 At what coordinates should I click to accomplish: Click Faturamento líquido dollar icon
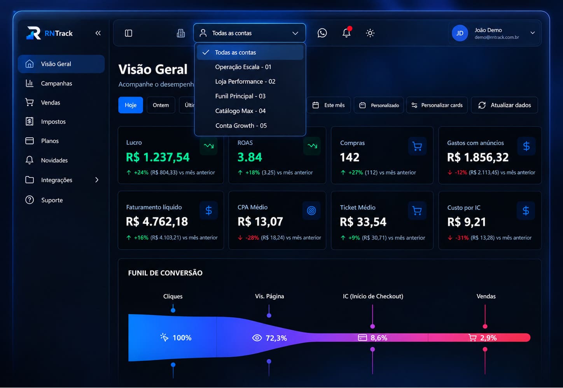point(209,210)
